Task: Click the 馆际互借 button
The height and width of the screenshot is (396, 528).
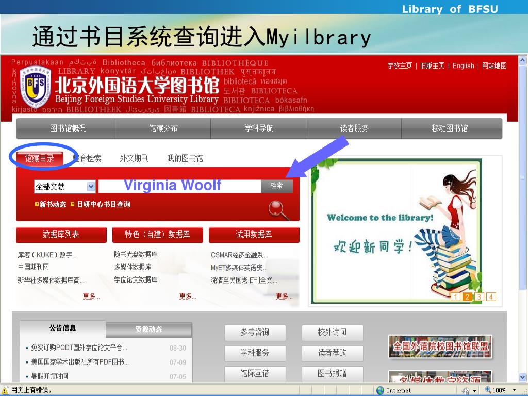Action: [x=255, y=373]
